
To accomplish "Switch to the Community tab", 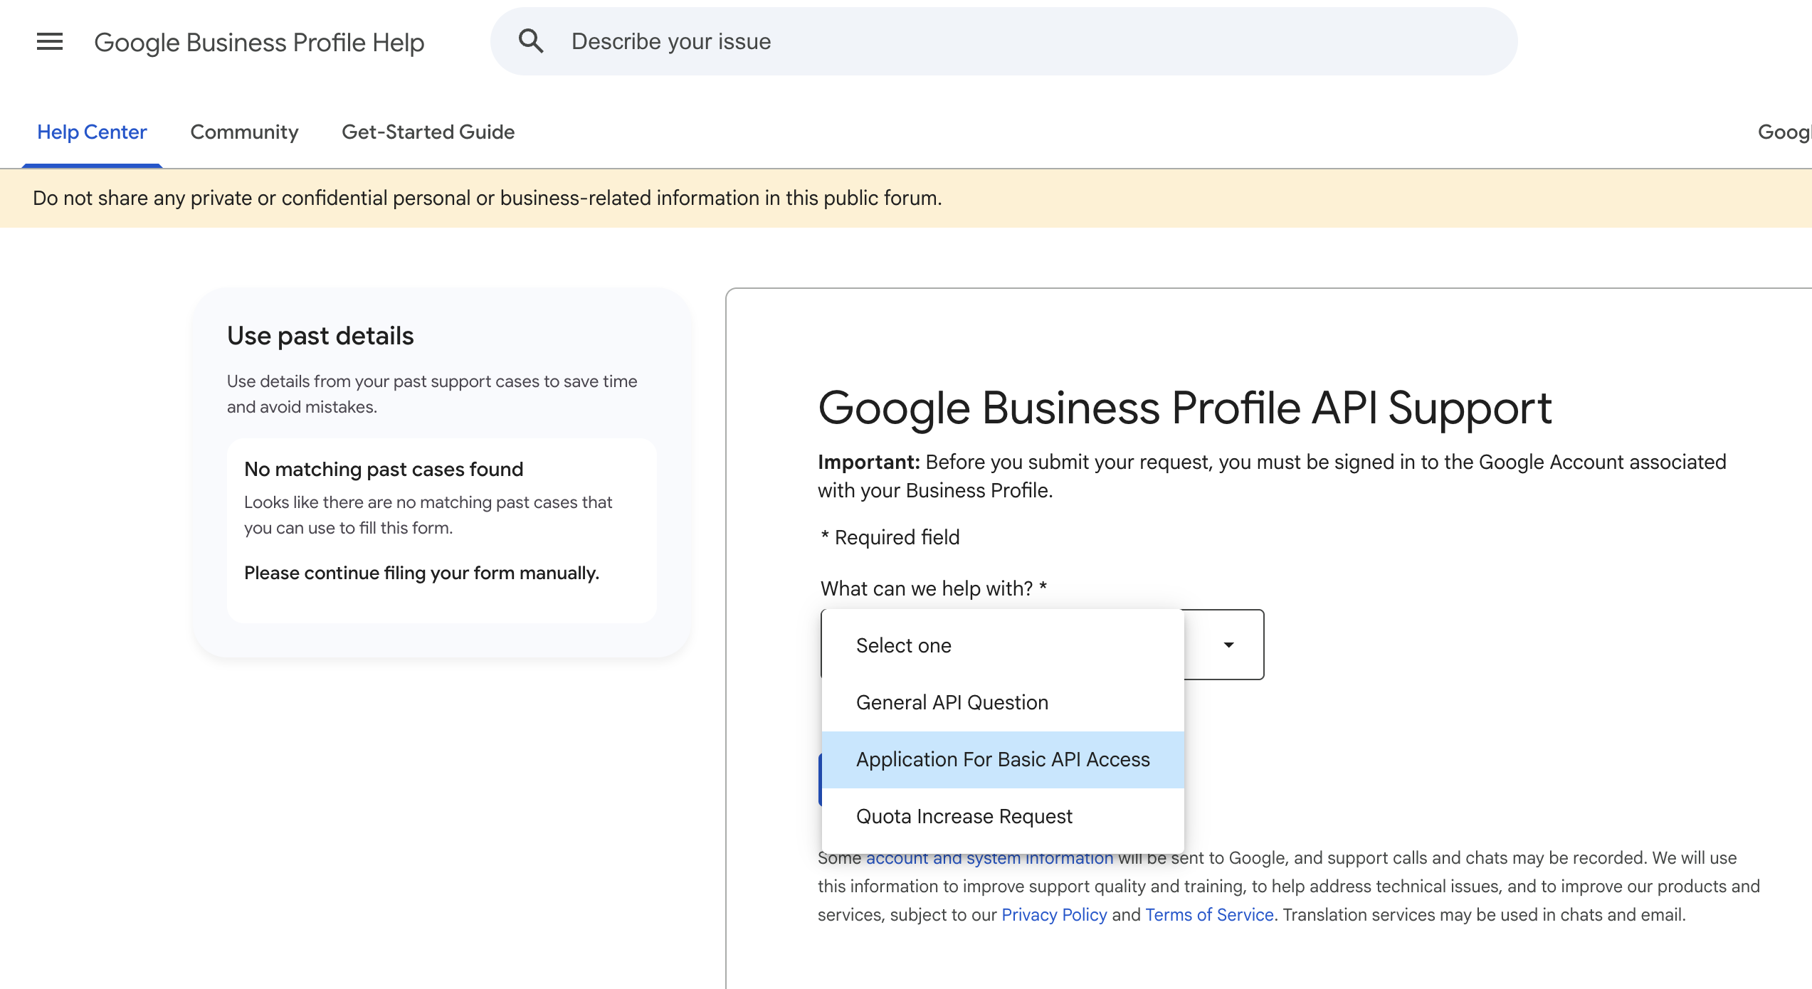I will [x=244, y=132].
